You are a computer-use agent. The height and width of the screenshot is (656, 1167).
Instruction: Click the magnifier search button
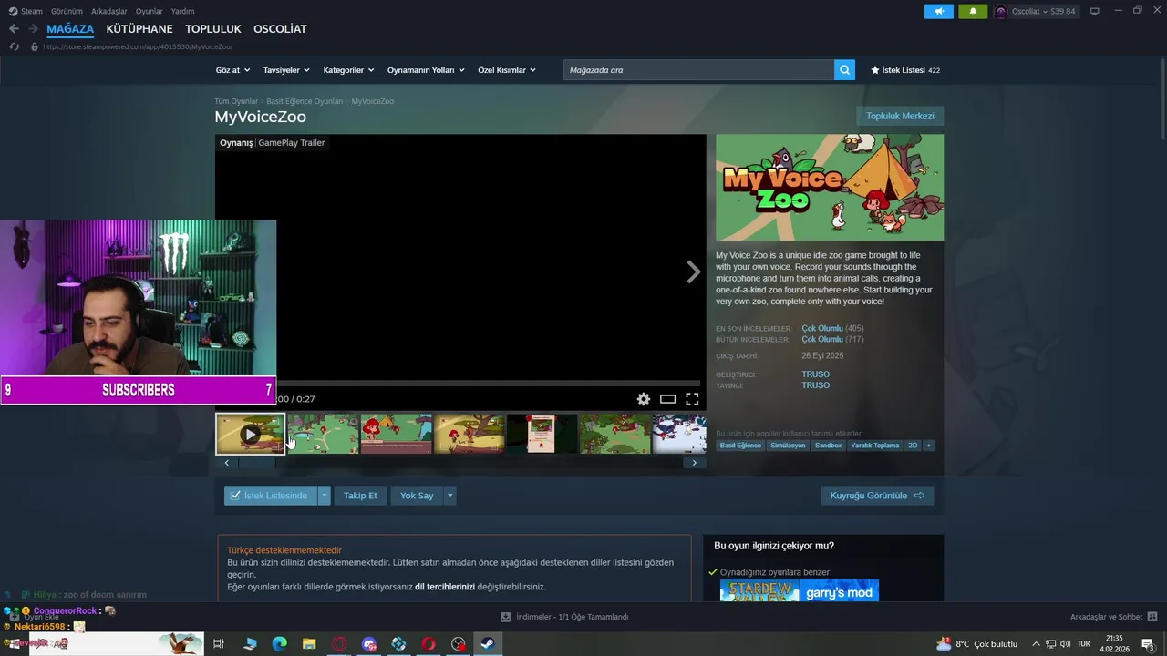tap(844, 70)
